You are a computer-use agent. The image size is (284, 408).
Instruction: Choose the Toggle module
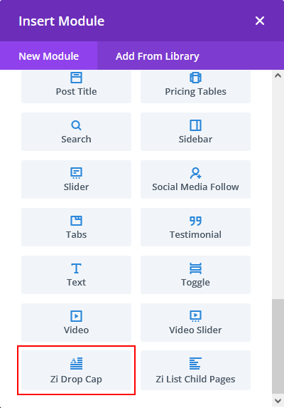tap(195, 275)
